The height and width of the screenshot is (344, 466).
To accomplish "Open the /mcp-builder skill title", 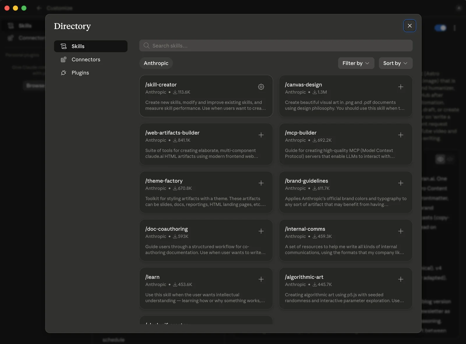I will tap(301, 133).
